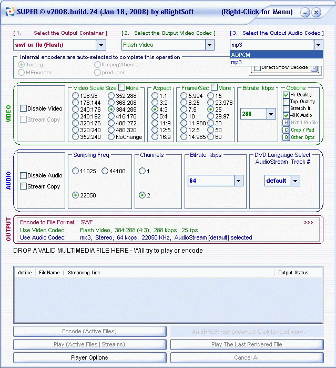Viewport: 336px width, 368px height.
Task: Choose ADPCM from audio codec list
Action: pos(277,55)
